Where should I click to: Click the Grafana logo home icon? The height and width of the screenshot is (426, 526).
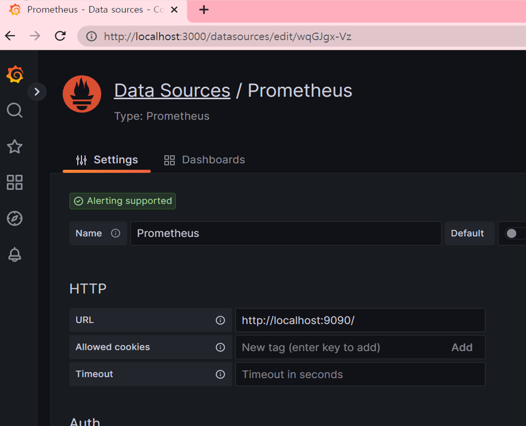pyautogui.click(x=15, y=74)
